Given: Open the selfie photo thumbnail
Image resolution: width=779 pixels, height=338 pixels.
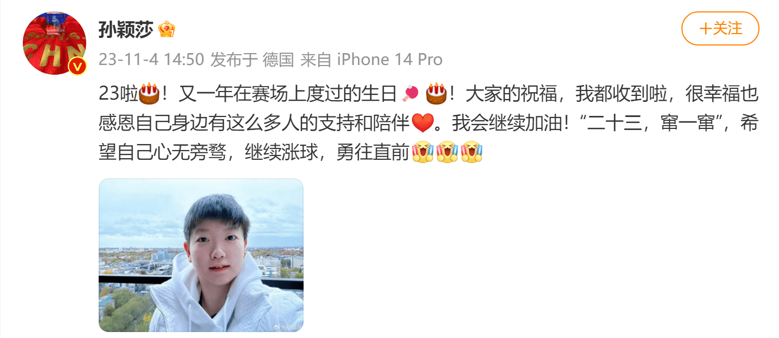Looking at the screenshot, I should (x=201, y=255).
